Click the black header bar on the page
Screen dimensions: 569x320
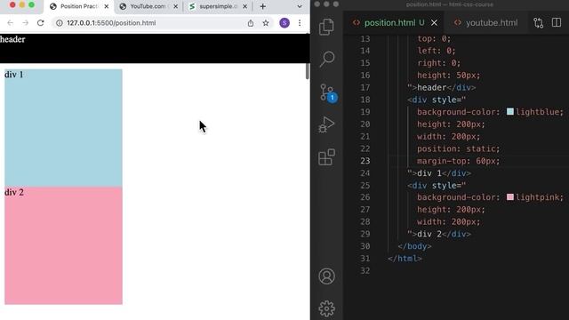click(x=155, y=48)
